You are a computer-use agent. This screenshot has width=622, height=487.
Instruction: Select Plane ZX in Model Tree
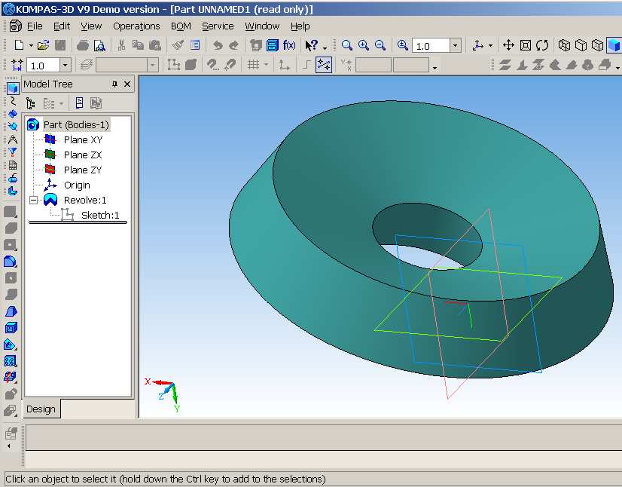pyautogui.click(x=83, y=155)
